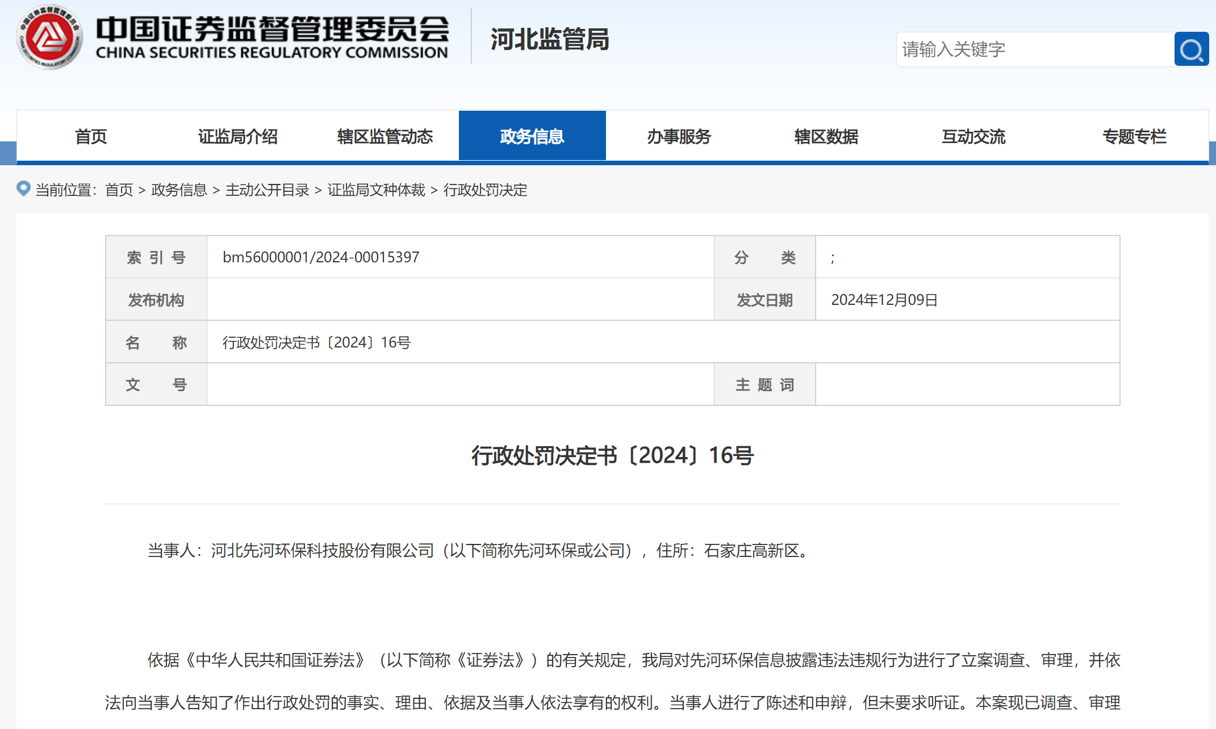Type in the 请输入关键字 search field
1216x729 pixels.
1034,49
